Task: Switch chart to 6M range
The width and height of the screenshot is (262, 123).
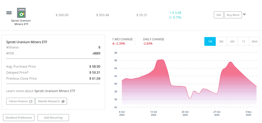Action: [x=232, y=42]
